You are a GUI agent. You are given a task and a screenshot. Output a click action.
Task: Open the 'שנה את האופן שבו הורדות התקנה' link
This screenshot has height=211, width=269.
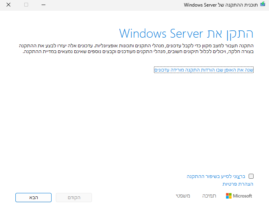click(204, 70)
